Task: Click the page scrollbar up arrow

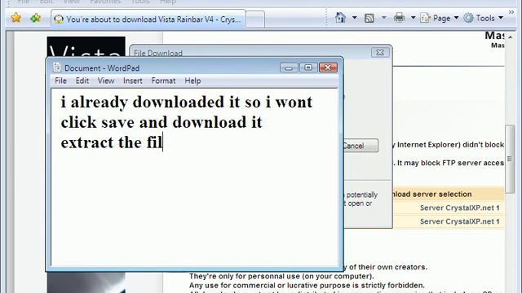Action: (510, 37)
